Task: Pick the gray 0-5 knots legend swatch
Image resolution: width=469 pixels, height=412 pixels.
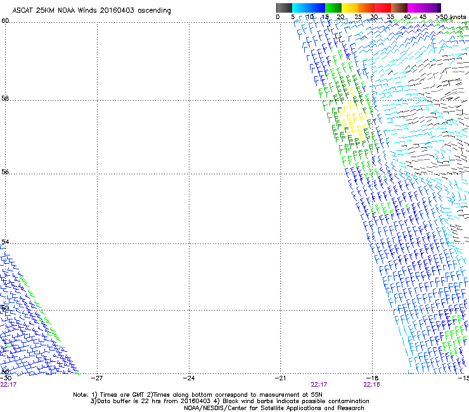Action: 284,8
